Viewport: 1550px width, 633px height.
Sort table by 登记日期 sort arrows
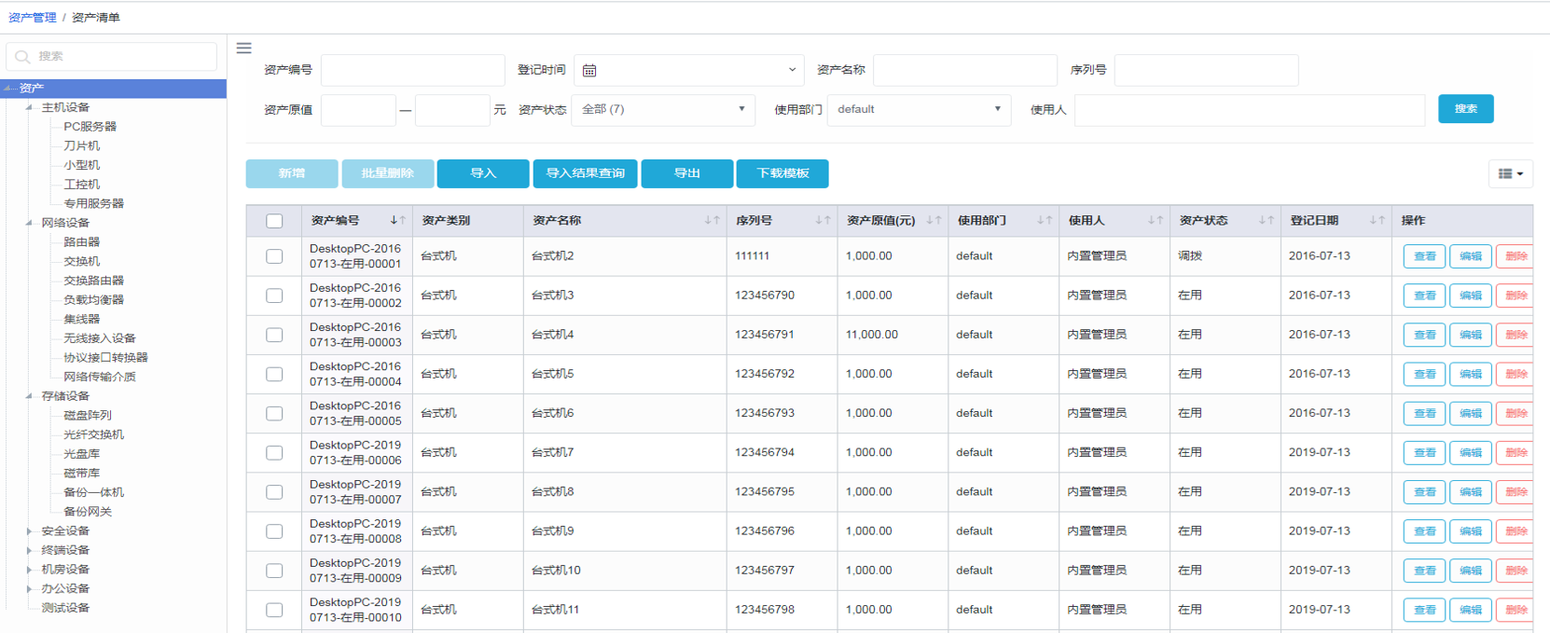coord(1377,221)
